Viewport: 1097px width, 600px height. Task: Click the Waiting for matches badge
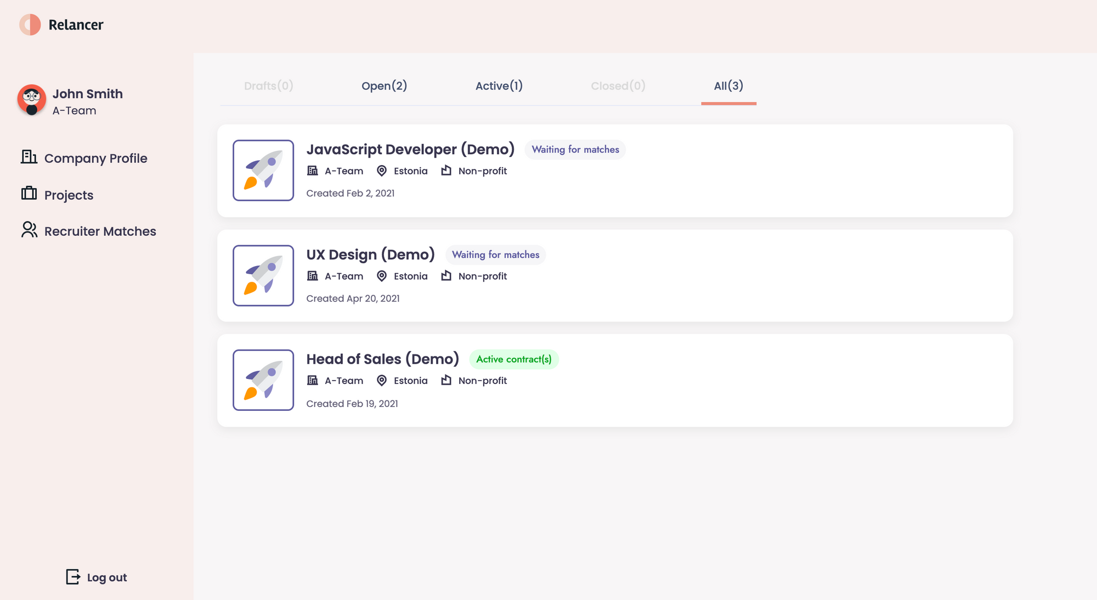(575, 149)
